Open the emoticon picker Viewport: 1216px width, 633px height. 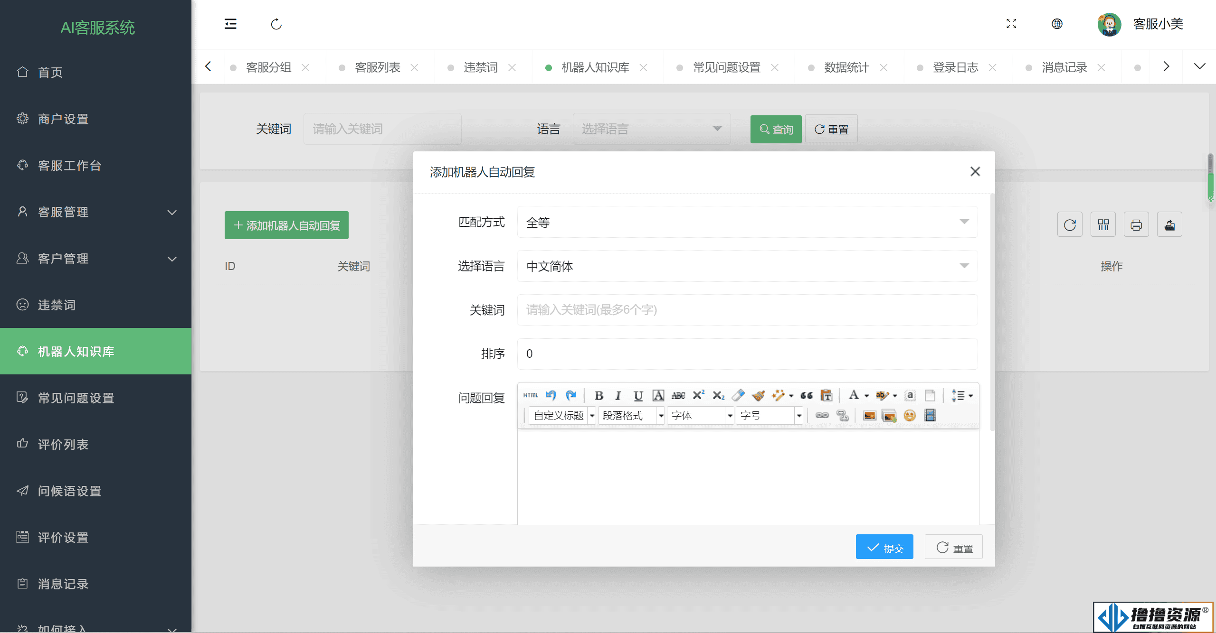[x=910, y=416]
